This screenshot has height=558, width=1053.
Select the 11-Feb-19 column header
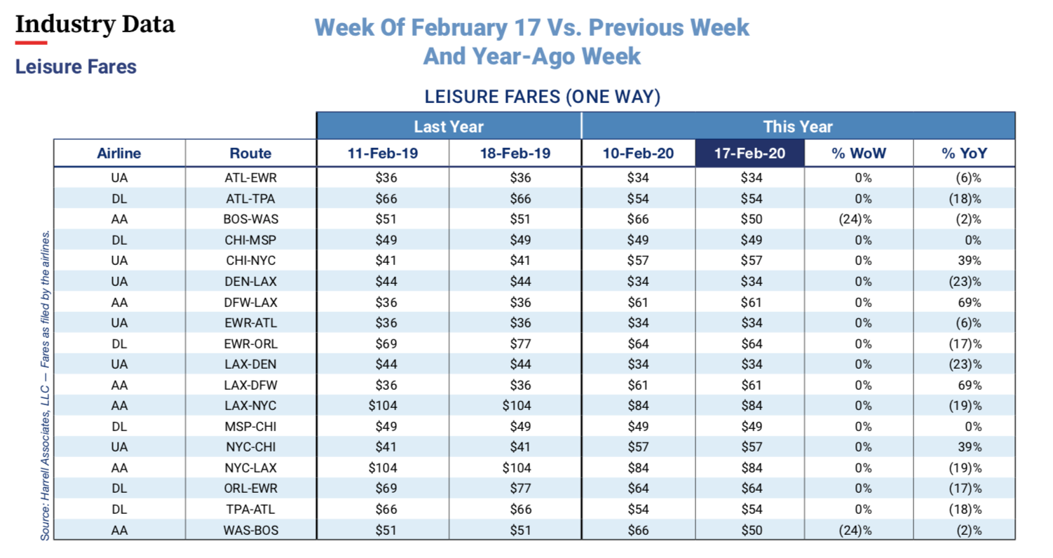[383, 154]
